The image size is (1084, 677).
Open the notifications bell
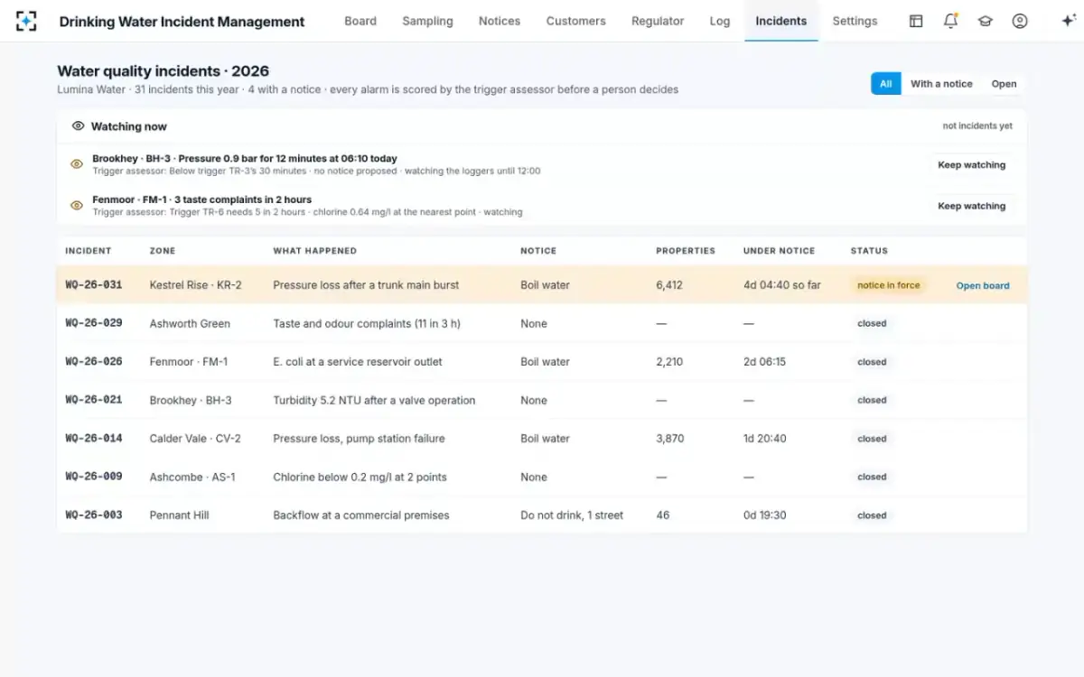pyautogui.click(x=950, y=21)
